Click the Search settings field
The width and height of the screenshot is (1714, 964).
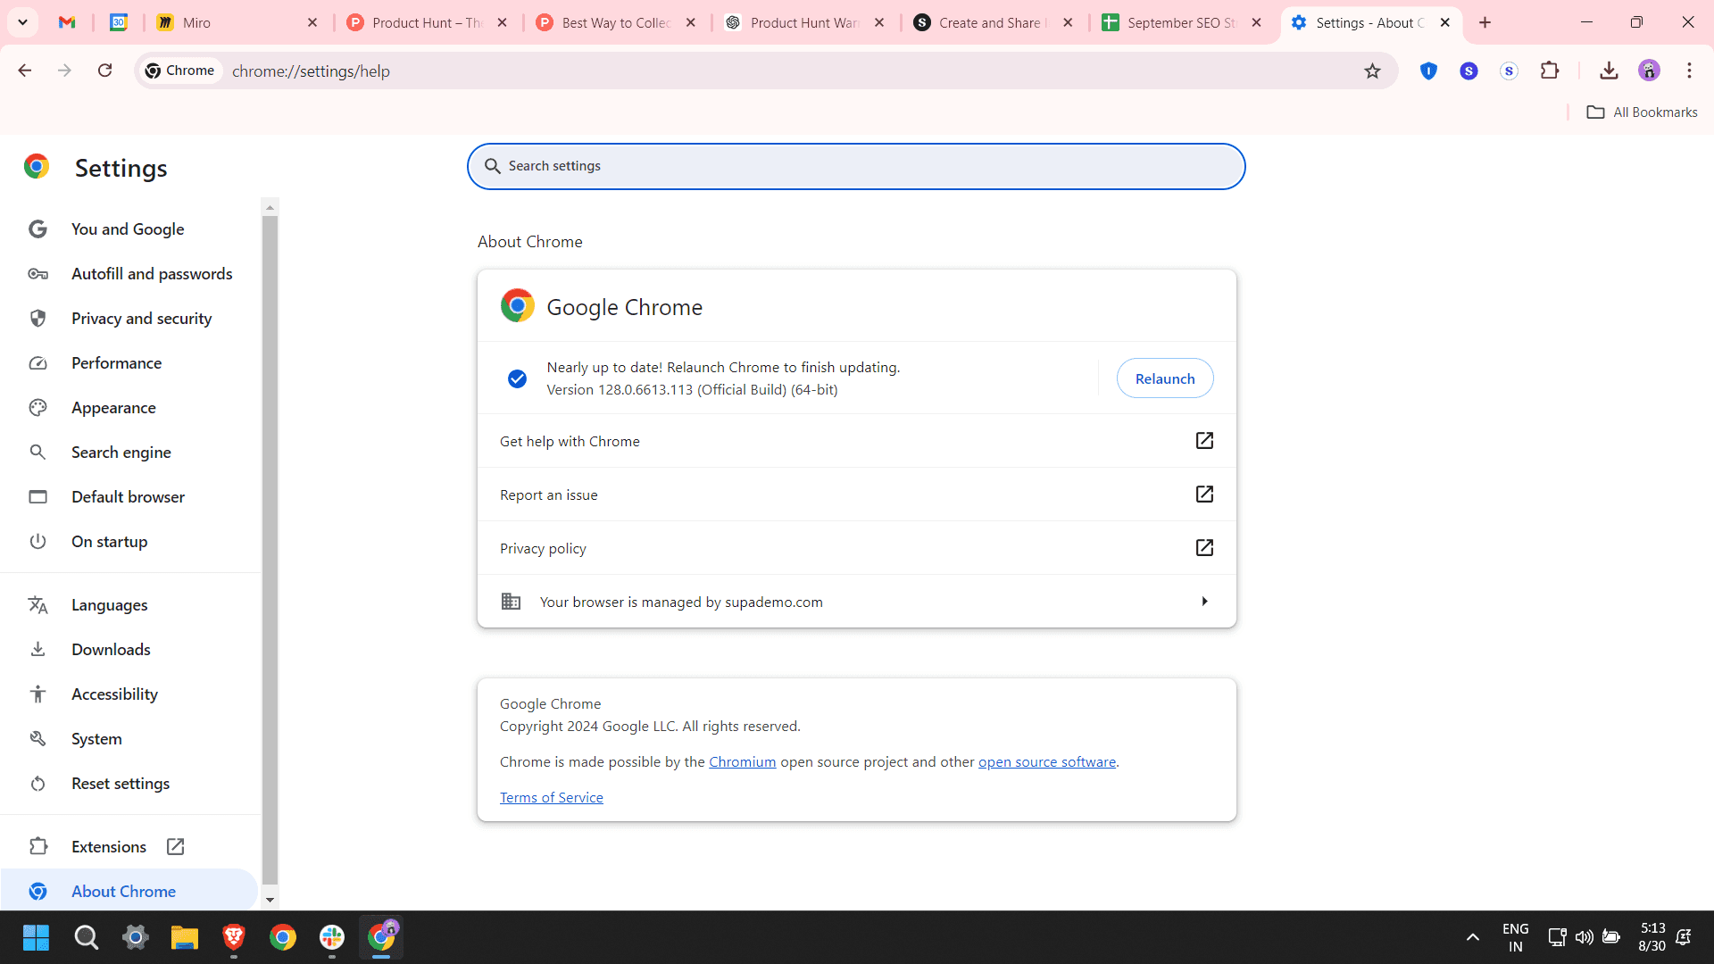coord(855,166)
